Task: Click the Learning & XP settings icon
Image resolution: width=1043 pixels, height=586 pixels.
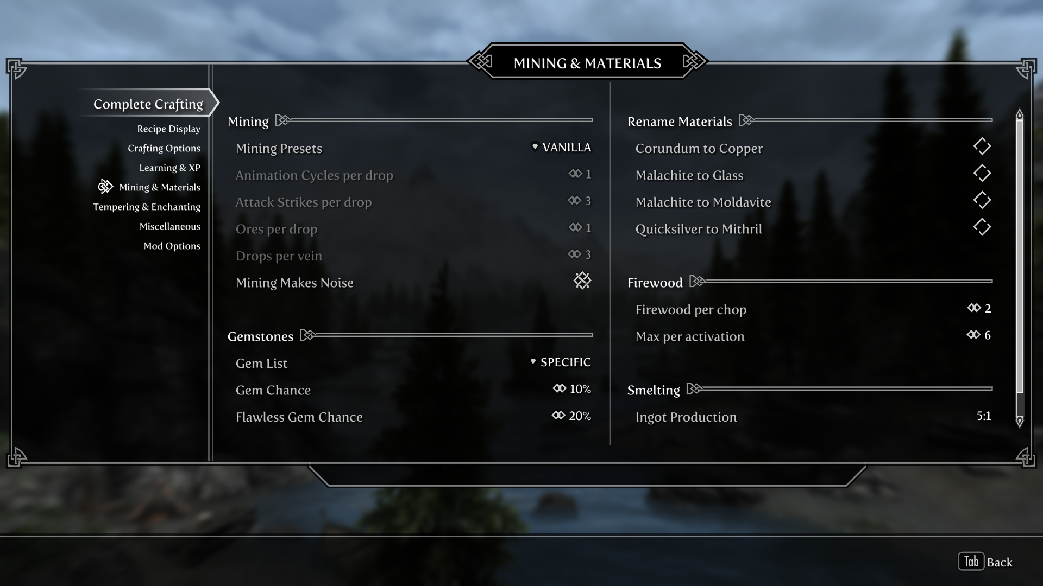Action: coord(170,167)
